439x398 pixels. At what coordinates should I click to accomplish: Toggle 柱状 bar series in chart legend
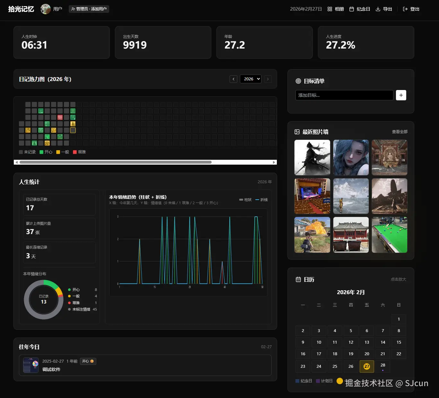[x=245, y=200]
